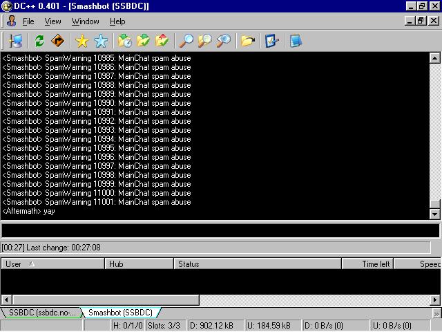Open Finished Downloads green-arrow folder icon
442x332 pixels.
tap(144, 41)
